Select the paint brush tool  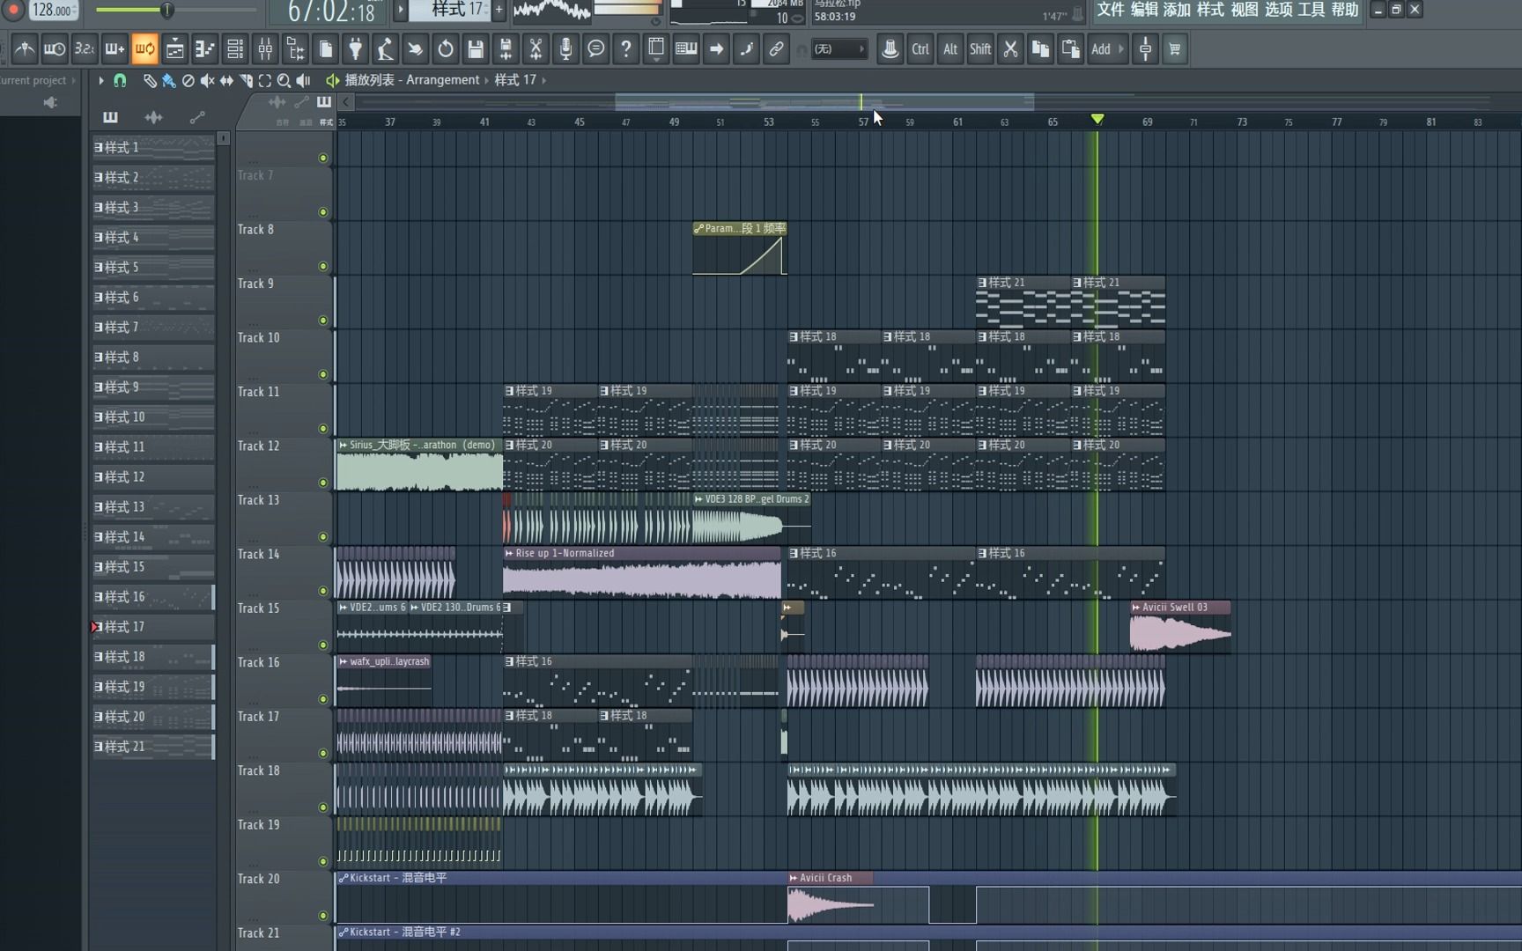pos(168,81)
